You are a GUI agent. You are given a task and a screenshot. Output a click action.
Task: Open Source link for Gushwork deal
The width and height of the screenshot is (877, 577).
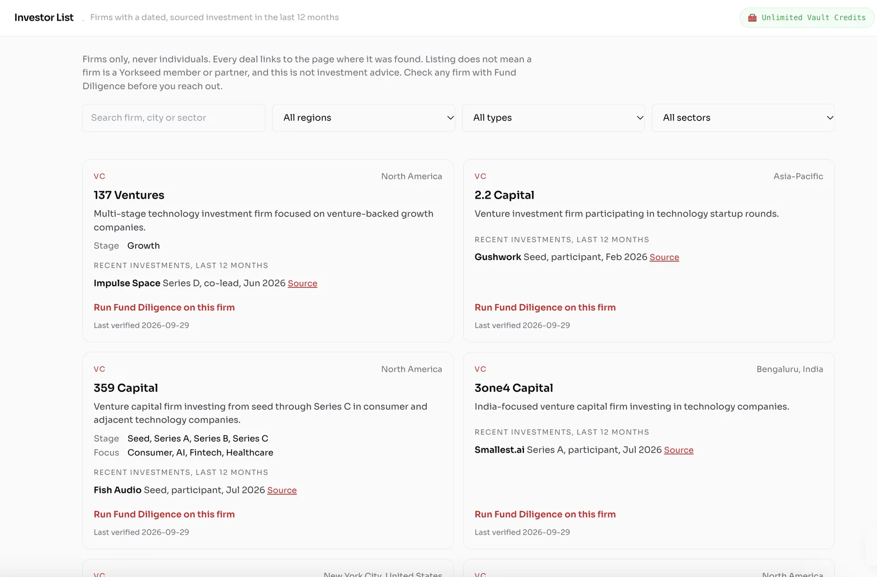[664, 257]
